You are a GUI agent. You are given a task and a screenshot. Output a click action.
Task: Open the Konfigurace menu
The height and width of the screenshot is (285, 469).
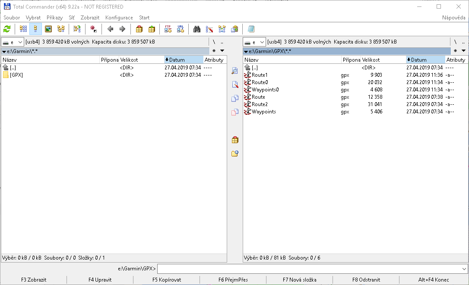[119, 18]
